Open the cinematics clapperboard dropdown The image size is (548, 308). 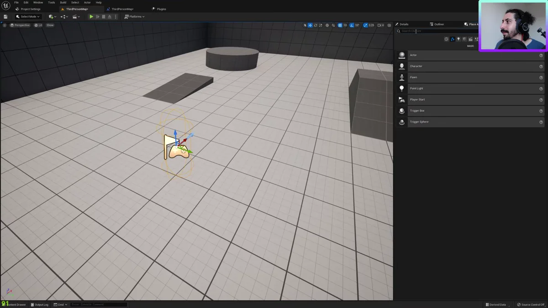pos(76,16)
